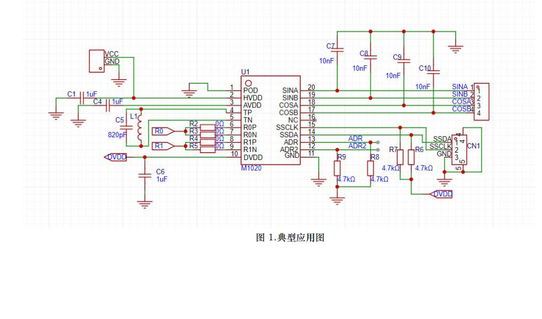The width and height of the screenshot is (542, 319).
Task: Click the ground symbol below resistor R9
Action: pyautogui.click(x=336, y=200)
